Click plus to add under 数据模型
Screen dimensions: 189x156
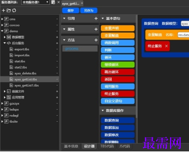pyautogui.click(x=57, y=37)
